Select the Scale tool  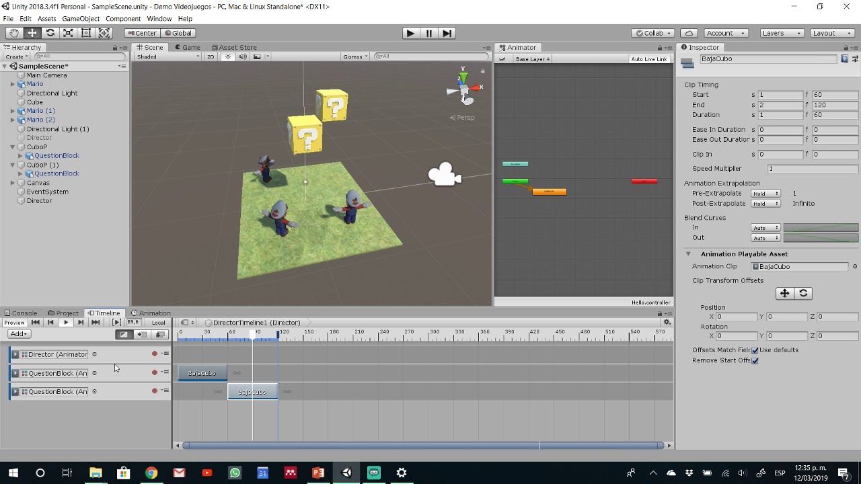(68, 33)
